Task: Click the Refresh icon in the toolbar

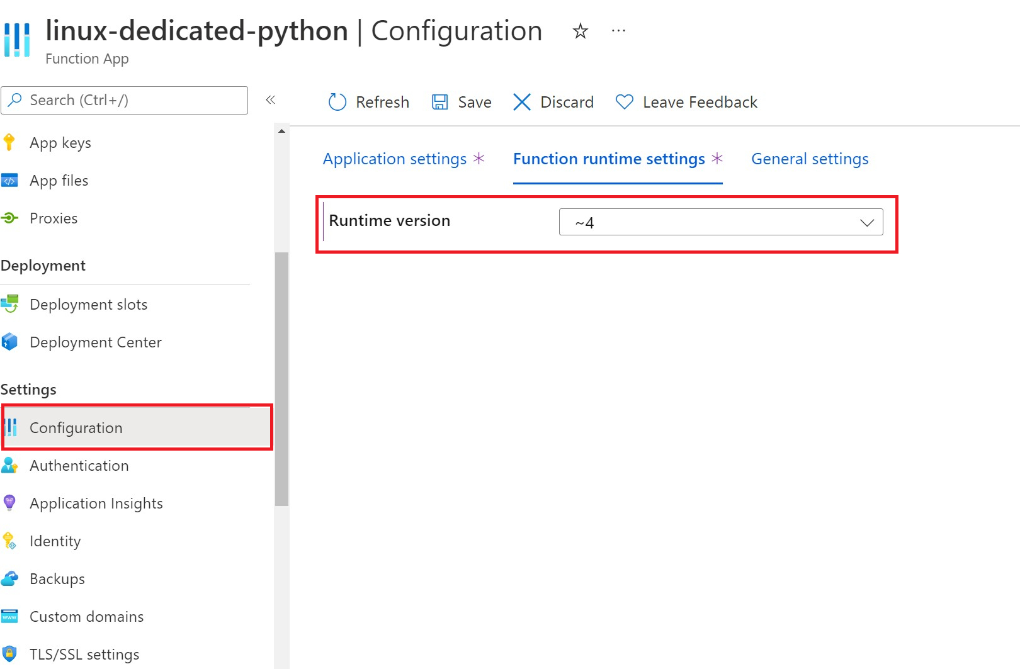Action: coord(337,102)
